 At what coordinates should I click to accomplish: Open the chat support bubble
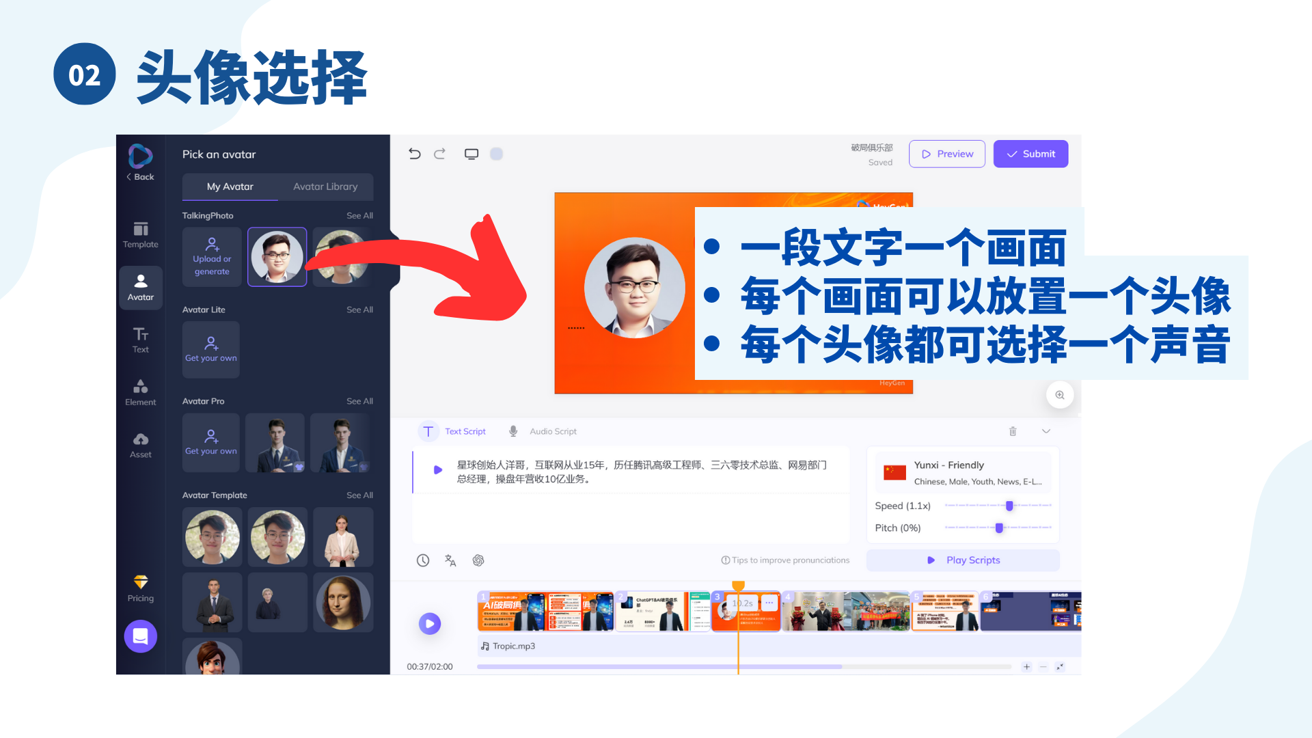(140, 636)
